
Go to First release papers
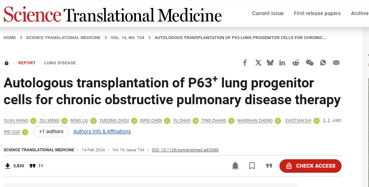click(317, 13)
